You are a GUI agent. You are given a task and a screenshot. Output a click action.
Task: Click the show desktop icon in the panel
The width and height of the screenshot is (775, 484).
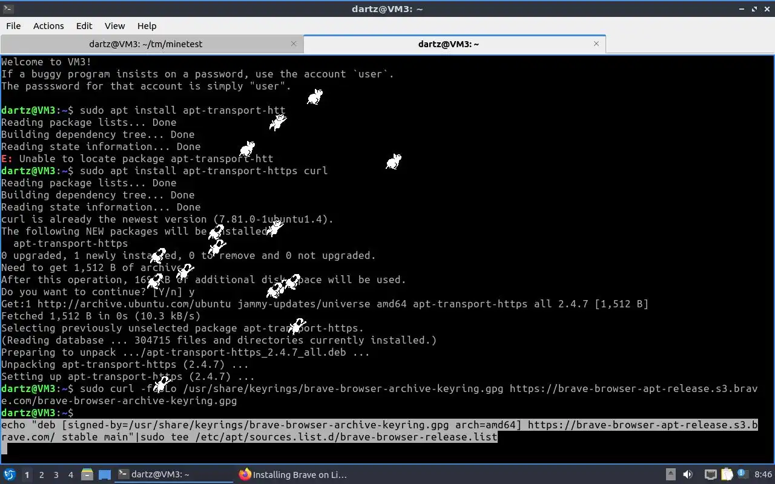click(105, 475)
